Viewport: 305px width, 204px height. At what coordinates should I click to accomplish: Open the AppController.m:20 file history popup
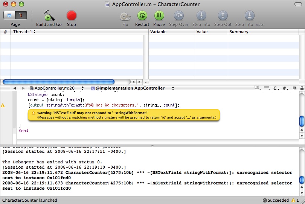(57, 88)
